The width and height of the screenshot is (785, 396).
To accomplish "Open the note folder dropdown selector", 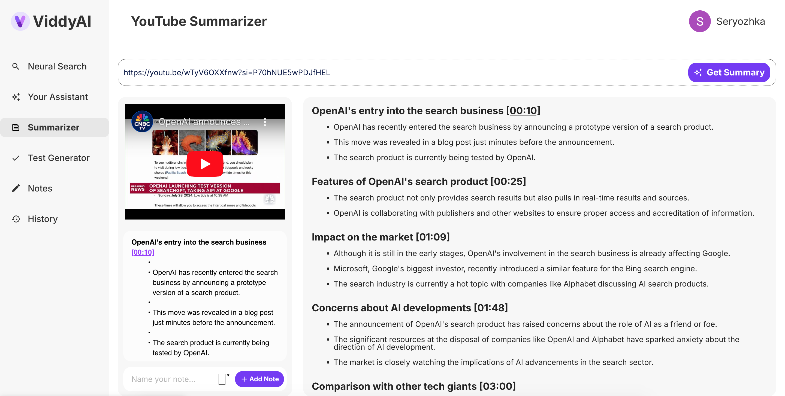I will click(224, 379).
